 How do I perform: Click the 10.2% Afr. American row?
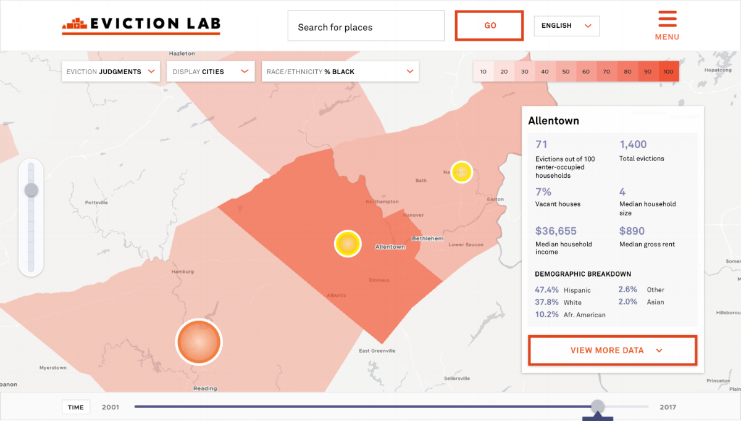570,314
